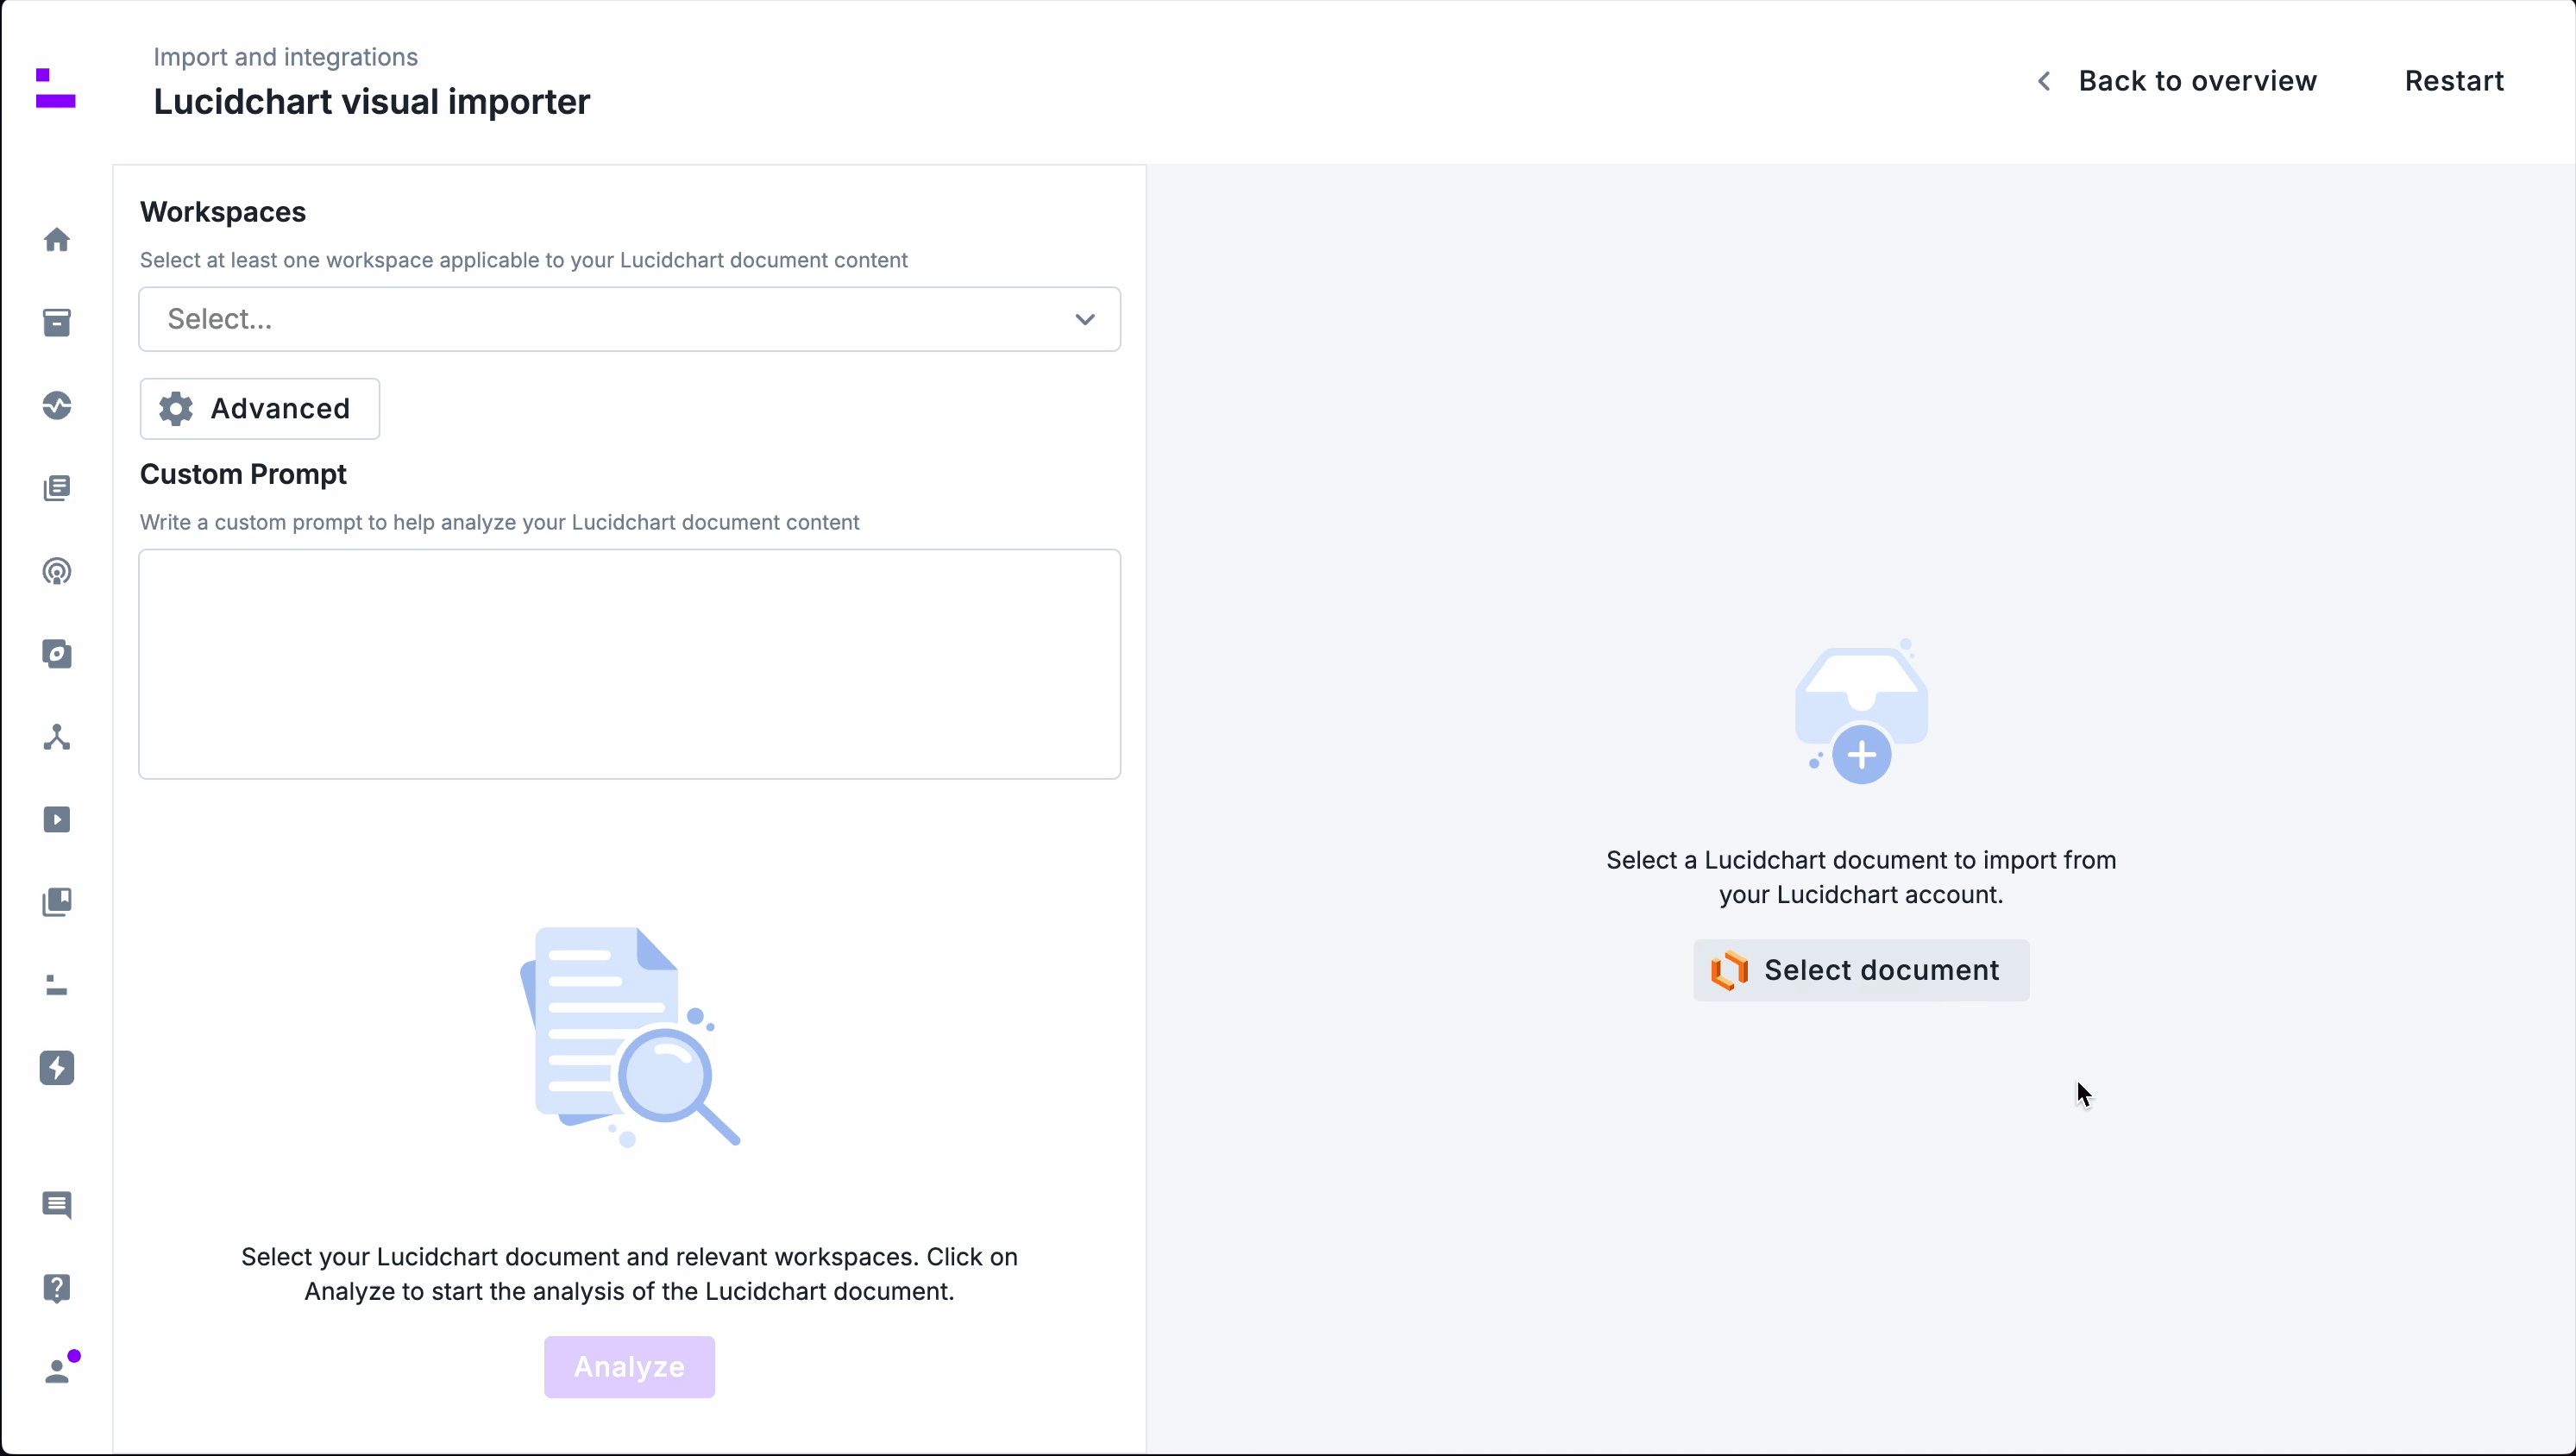Open the pulse activity sidebar icon
The width and height of the screenshot is (2576, 1456).
(57, 406)
